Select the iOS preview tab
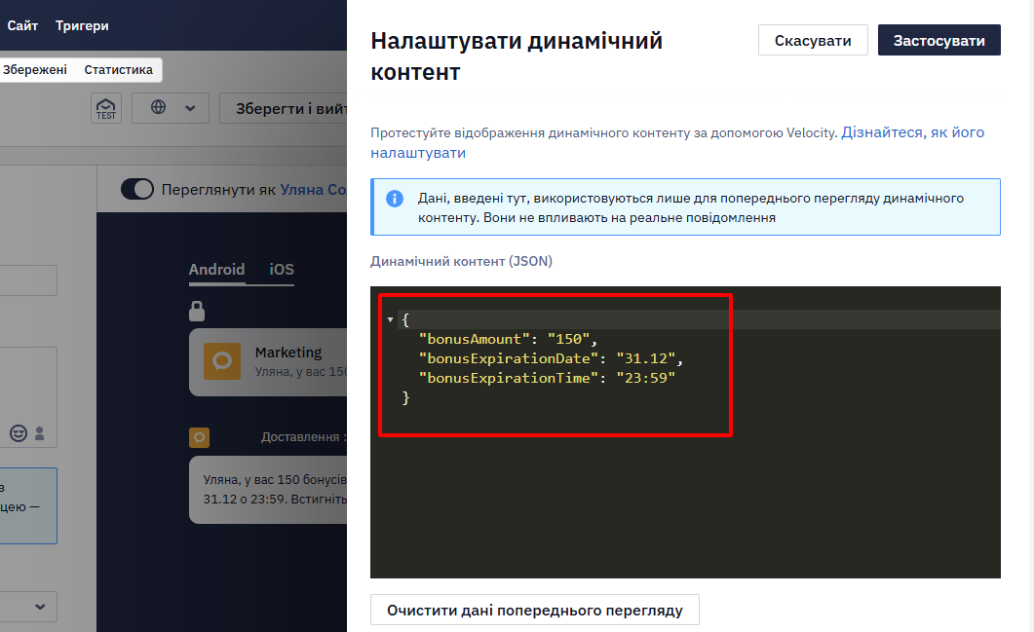Image resolution: width=1034 pixels, height=632 pixels. [x=282, y=270]
